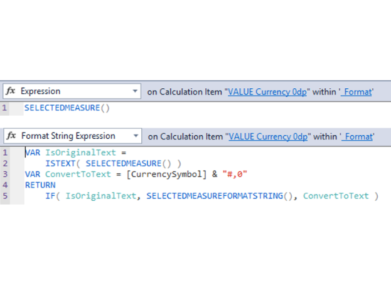Click line number 1 of the Expression editor
Image resolution: width=391 pixels, height=284 pixels.
click(4, 108)
